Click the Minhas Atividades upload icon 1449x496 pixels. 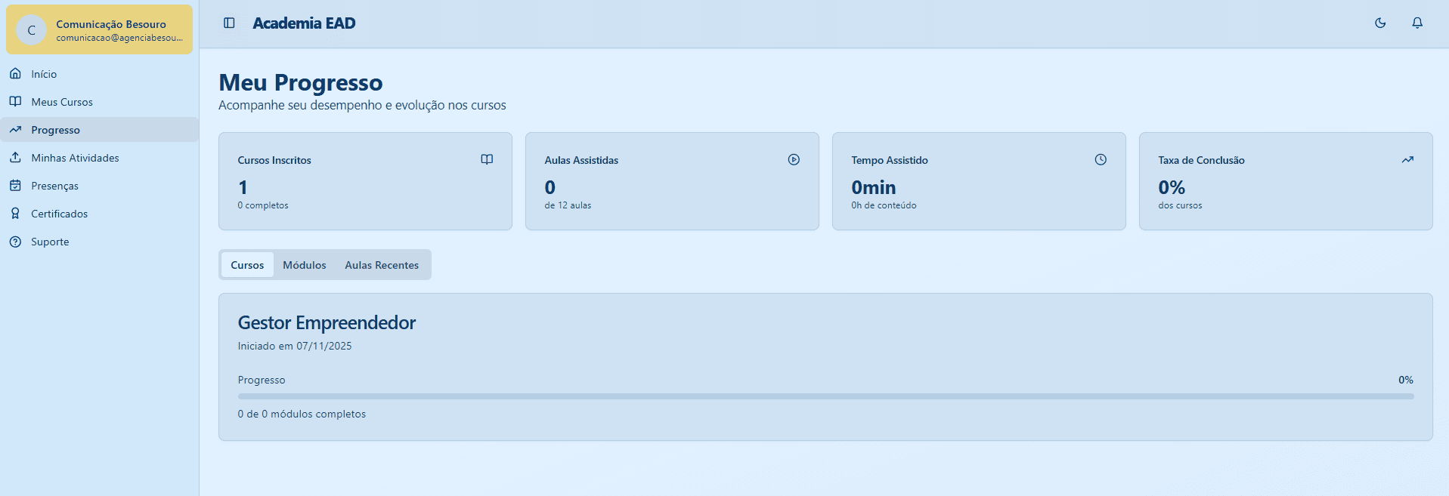(x=15, y=158)
